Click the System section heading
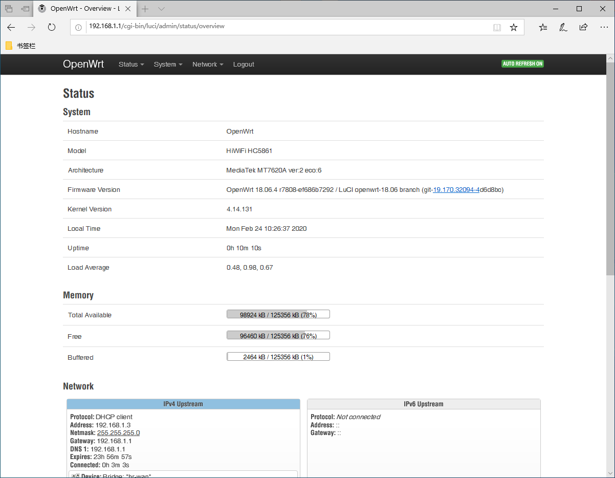Screen dimensions: 615x478 click(x=77, y=112)
